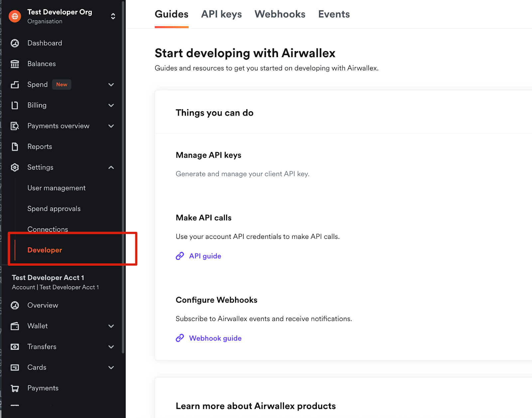Select User management under Settings
The width and height of the screenshot is (532, 418).
click(x=56, y=188)
